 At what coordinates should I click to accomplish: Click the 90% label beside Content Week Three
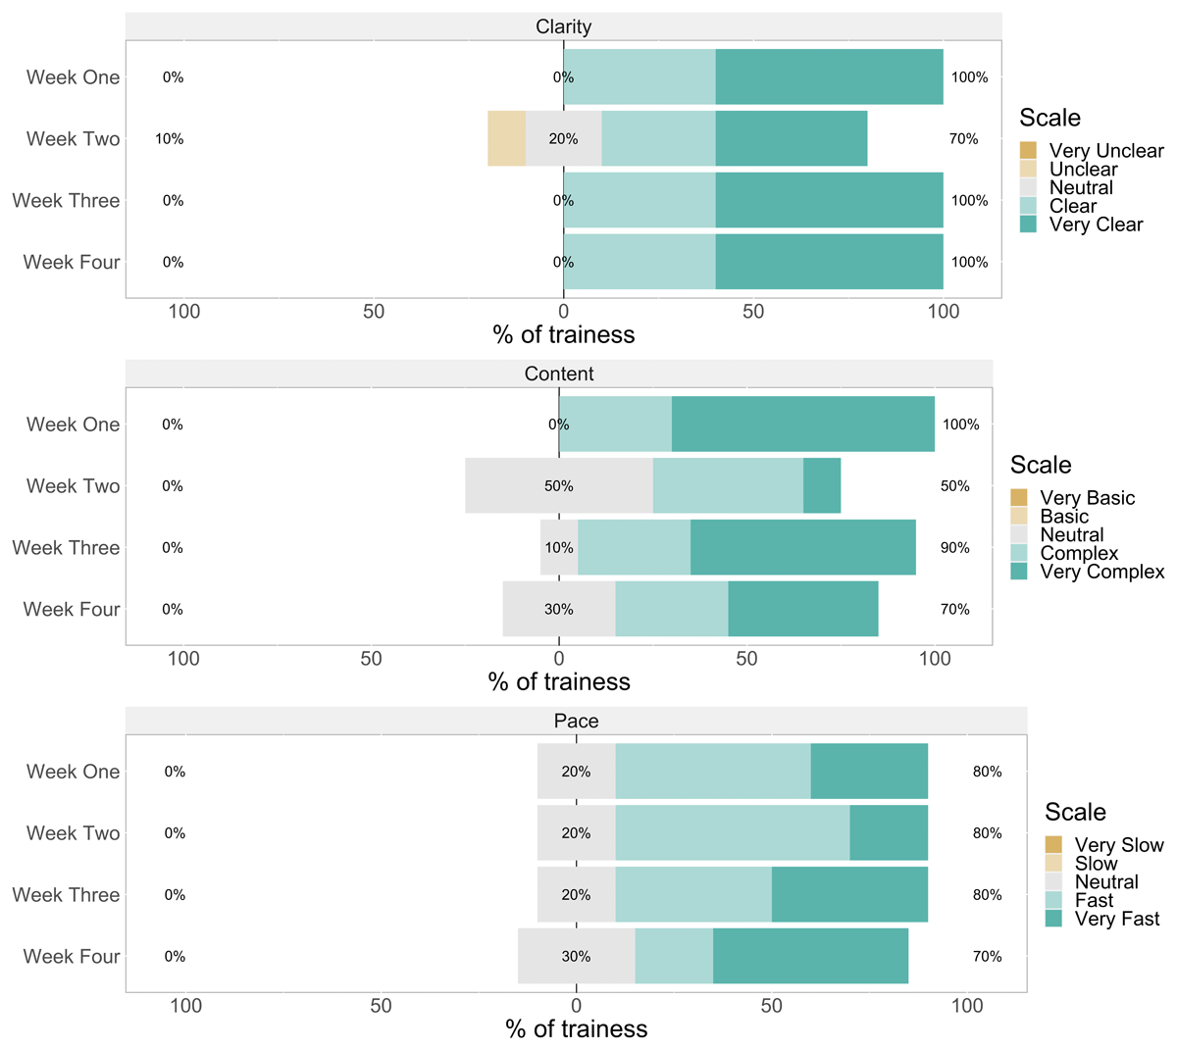(x=954, y=548)
